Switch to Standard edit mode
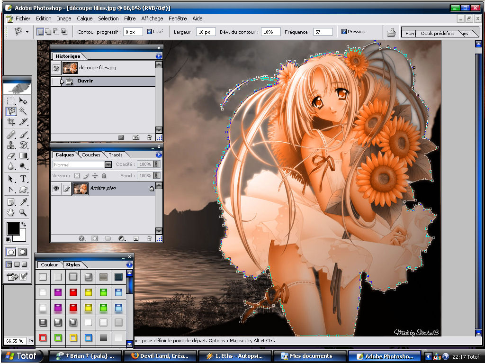The height and width of the screenshot is (364, 485). [x=11, y=252]
